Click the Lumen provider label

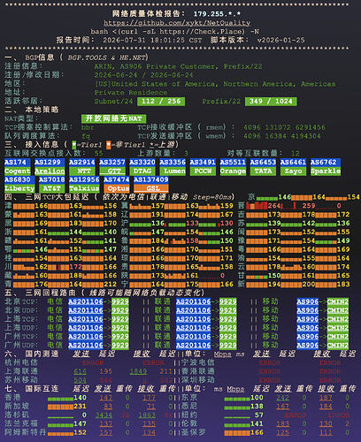pos(173,171)
